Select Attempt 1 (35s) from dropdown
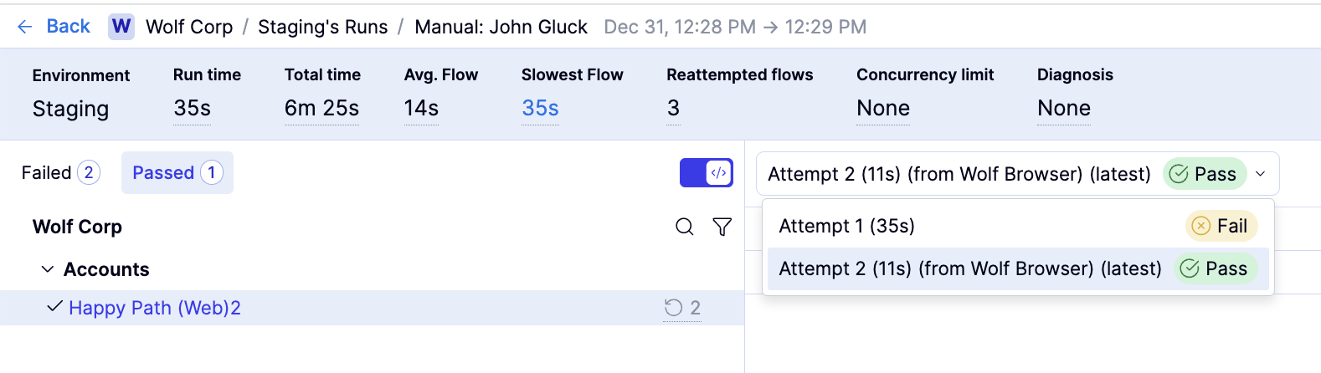Viewport: 1321px width, 373px height. 846,226
